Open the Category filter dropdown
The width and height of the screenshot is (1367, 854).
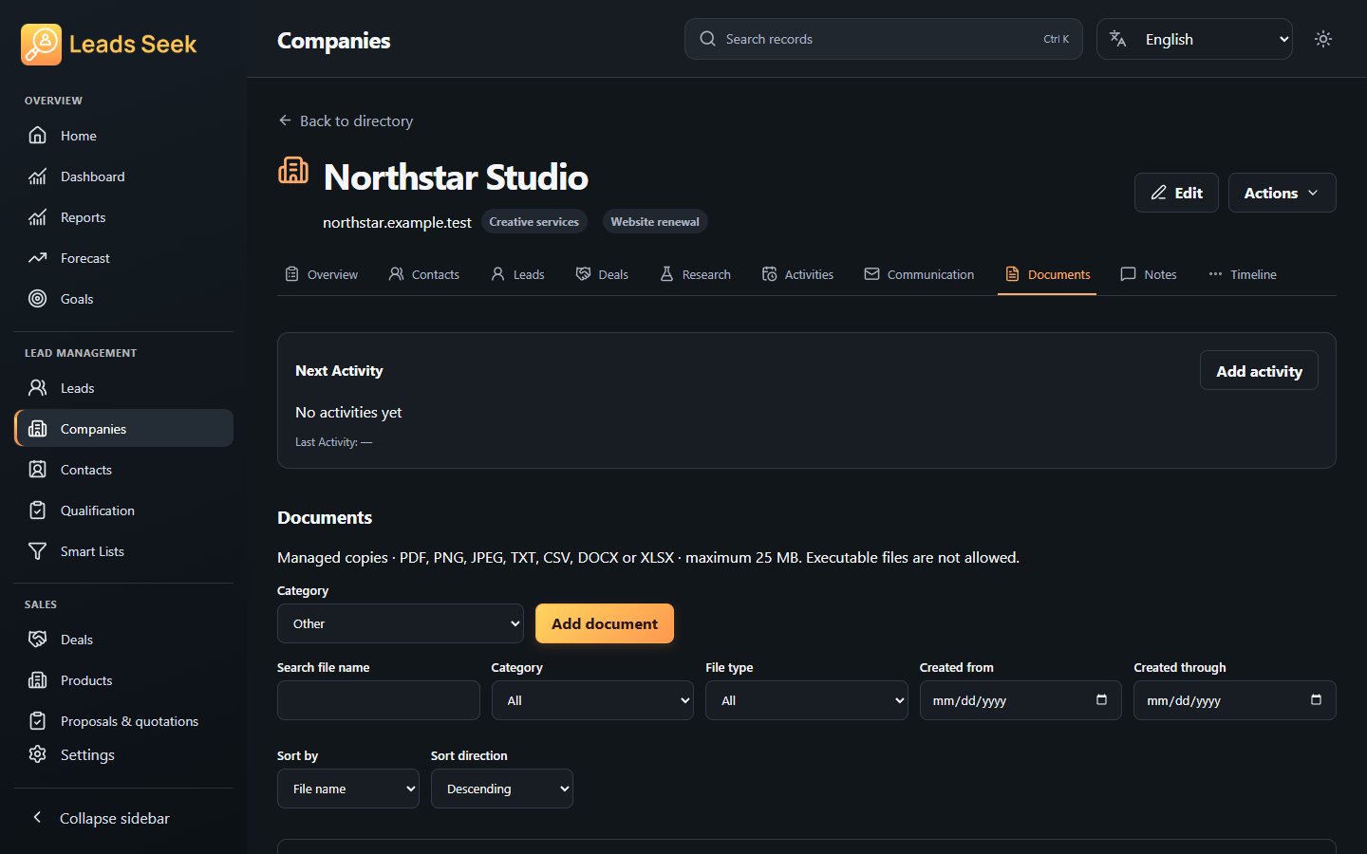click(592, 700)
